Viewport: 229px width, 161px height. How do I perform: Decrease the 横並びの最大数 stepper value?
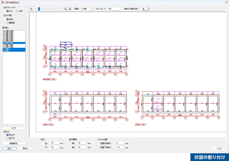[x=148, y=10]
